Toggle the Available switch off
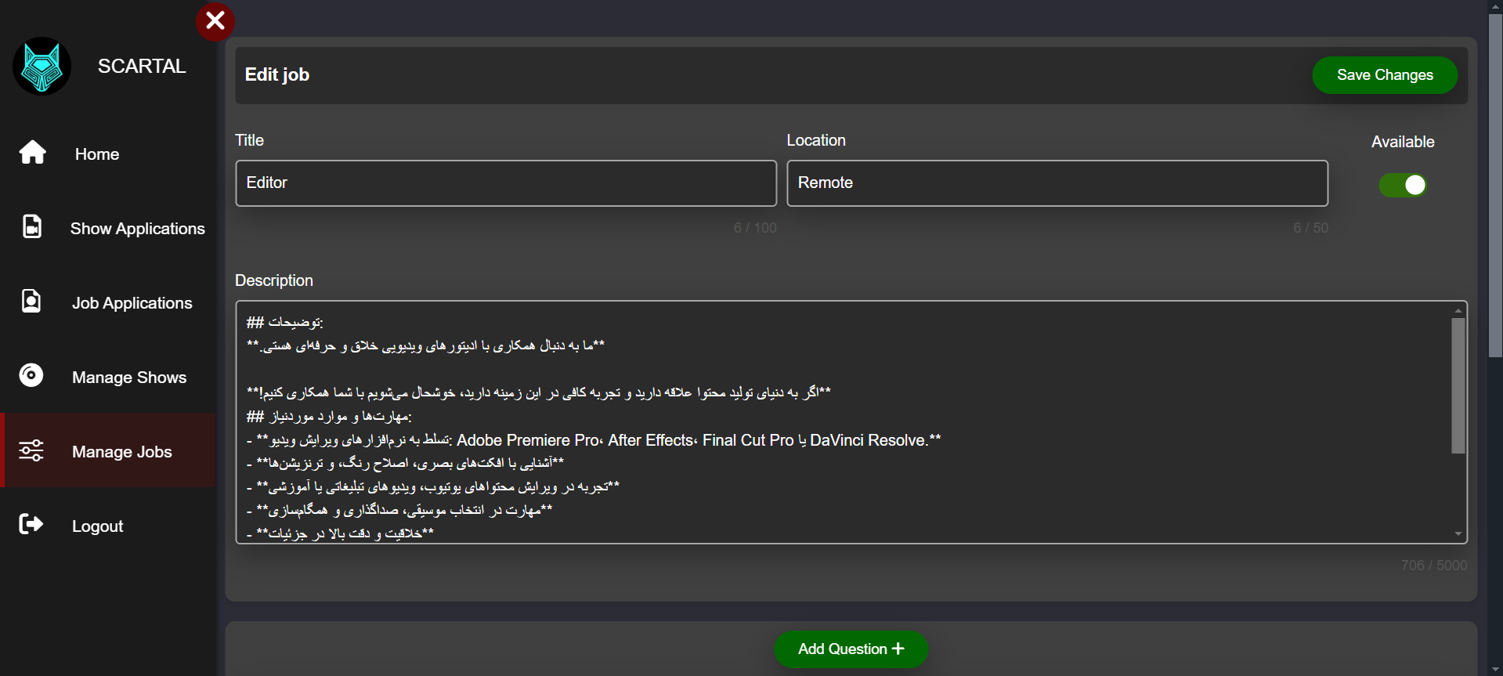Viewport: 1503px width, 676px height. 1403,185
